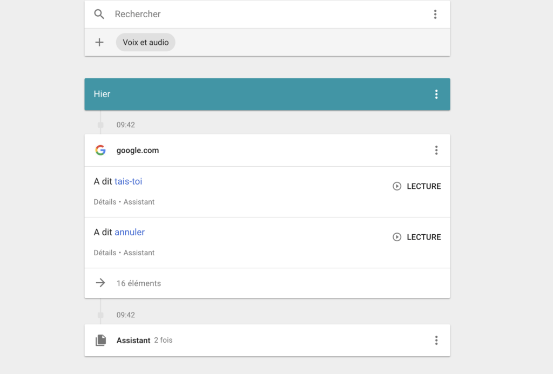Play the annuler recording with LECTURE
This screenshot has width=553, height=374.
416,237
